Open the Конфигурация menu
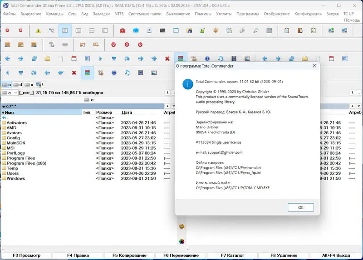This screenshot has width=363, height=260. (308, 14)
